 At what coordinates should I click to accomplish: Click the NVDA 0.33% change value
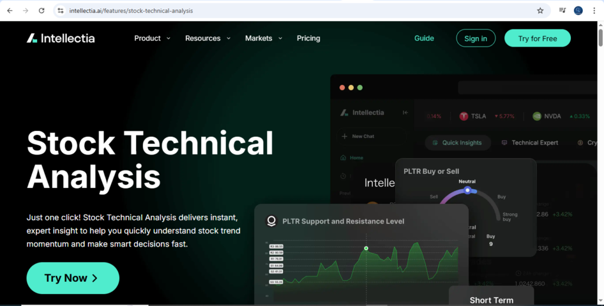[579, 116]
